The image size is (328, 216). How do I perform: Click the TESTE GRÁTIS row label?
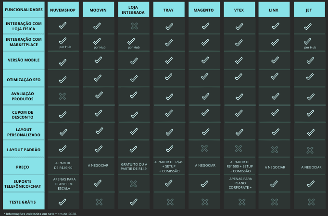point(24,201)
